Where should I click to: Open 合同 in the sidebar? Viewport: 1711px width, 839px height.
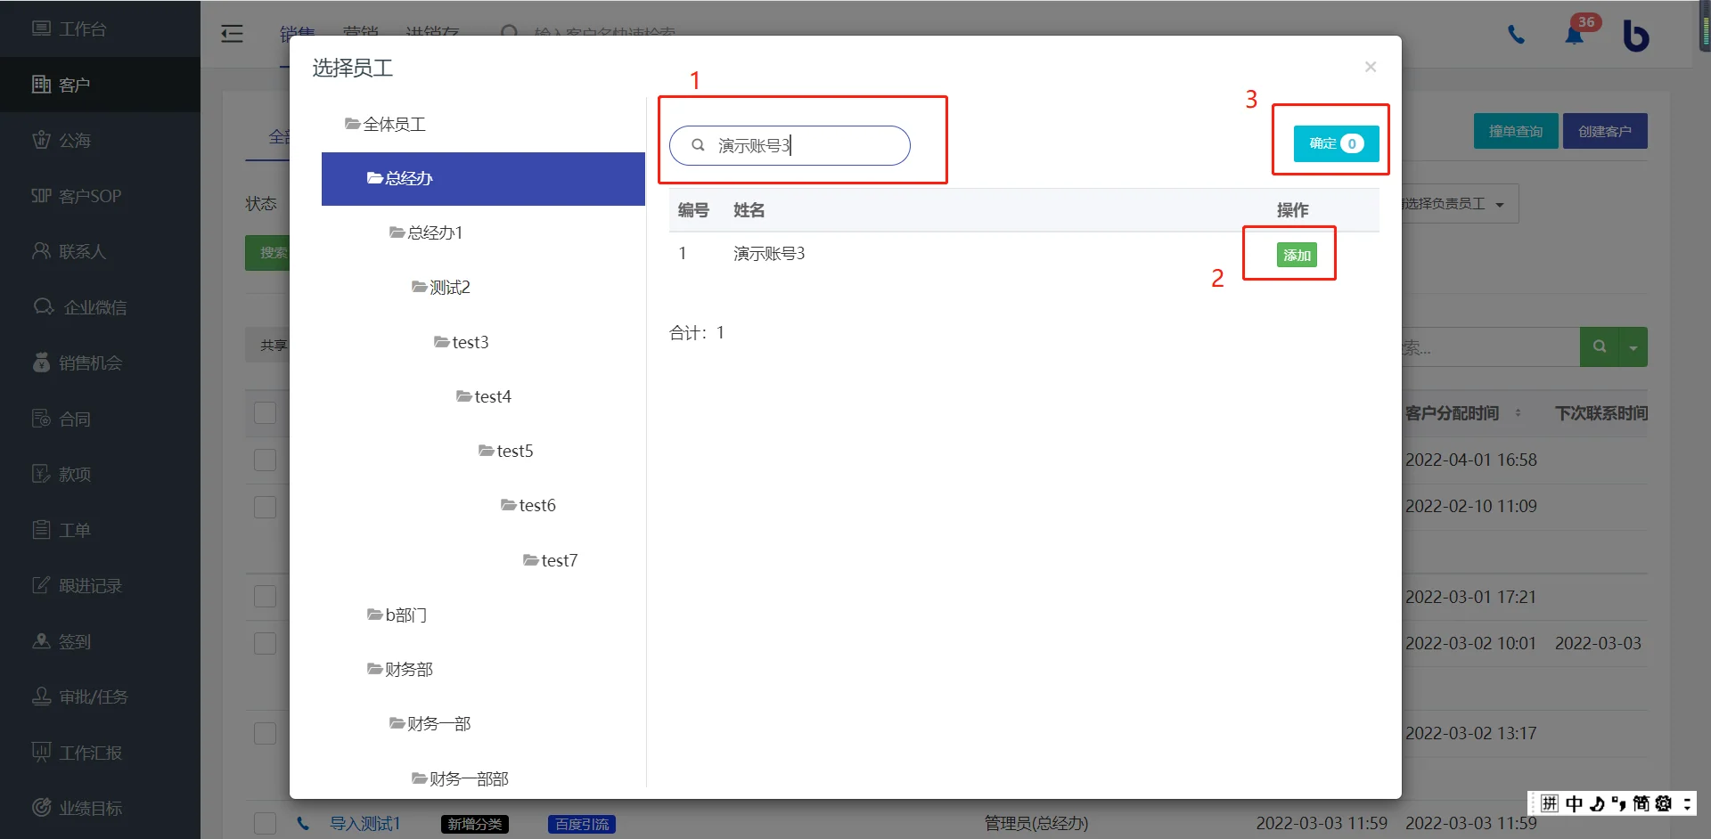point(100,419)
